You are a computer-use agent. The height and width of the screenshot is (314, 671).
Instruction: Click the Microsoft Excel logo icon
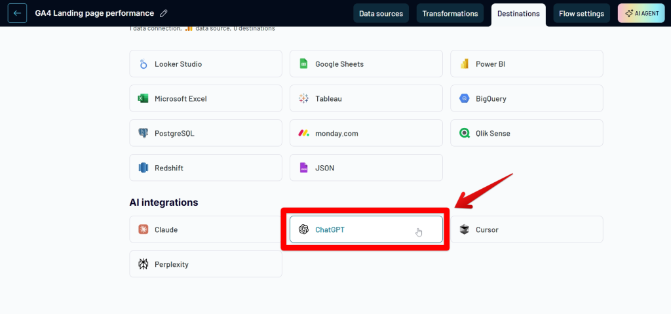[x=143, y=98]
